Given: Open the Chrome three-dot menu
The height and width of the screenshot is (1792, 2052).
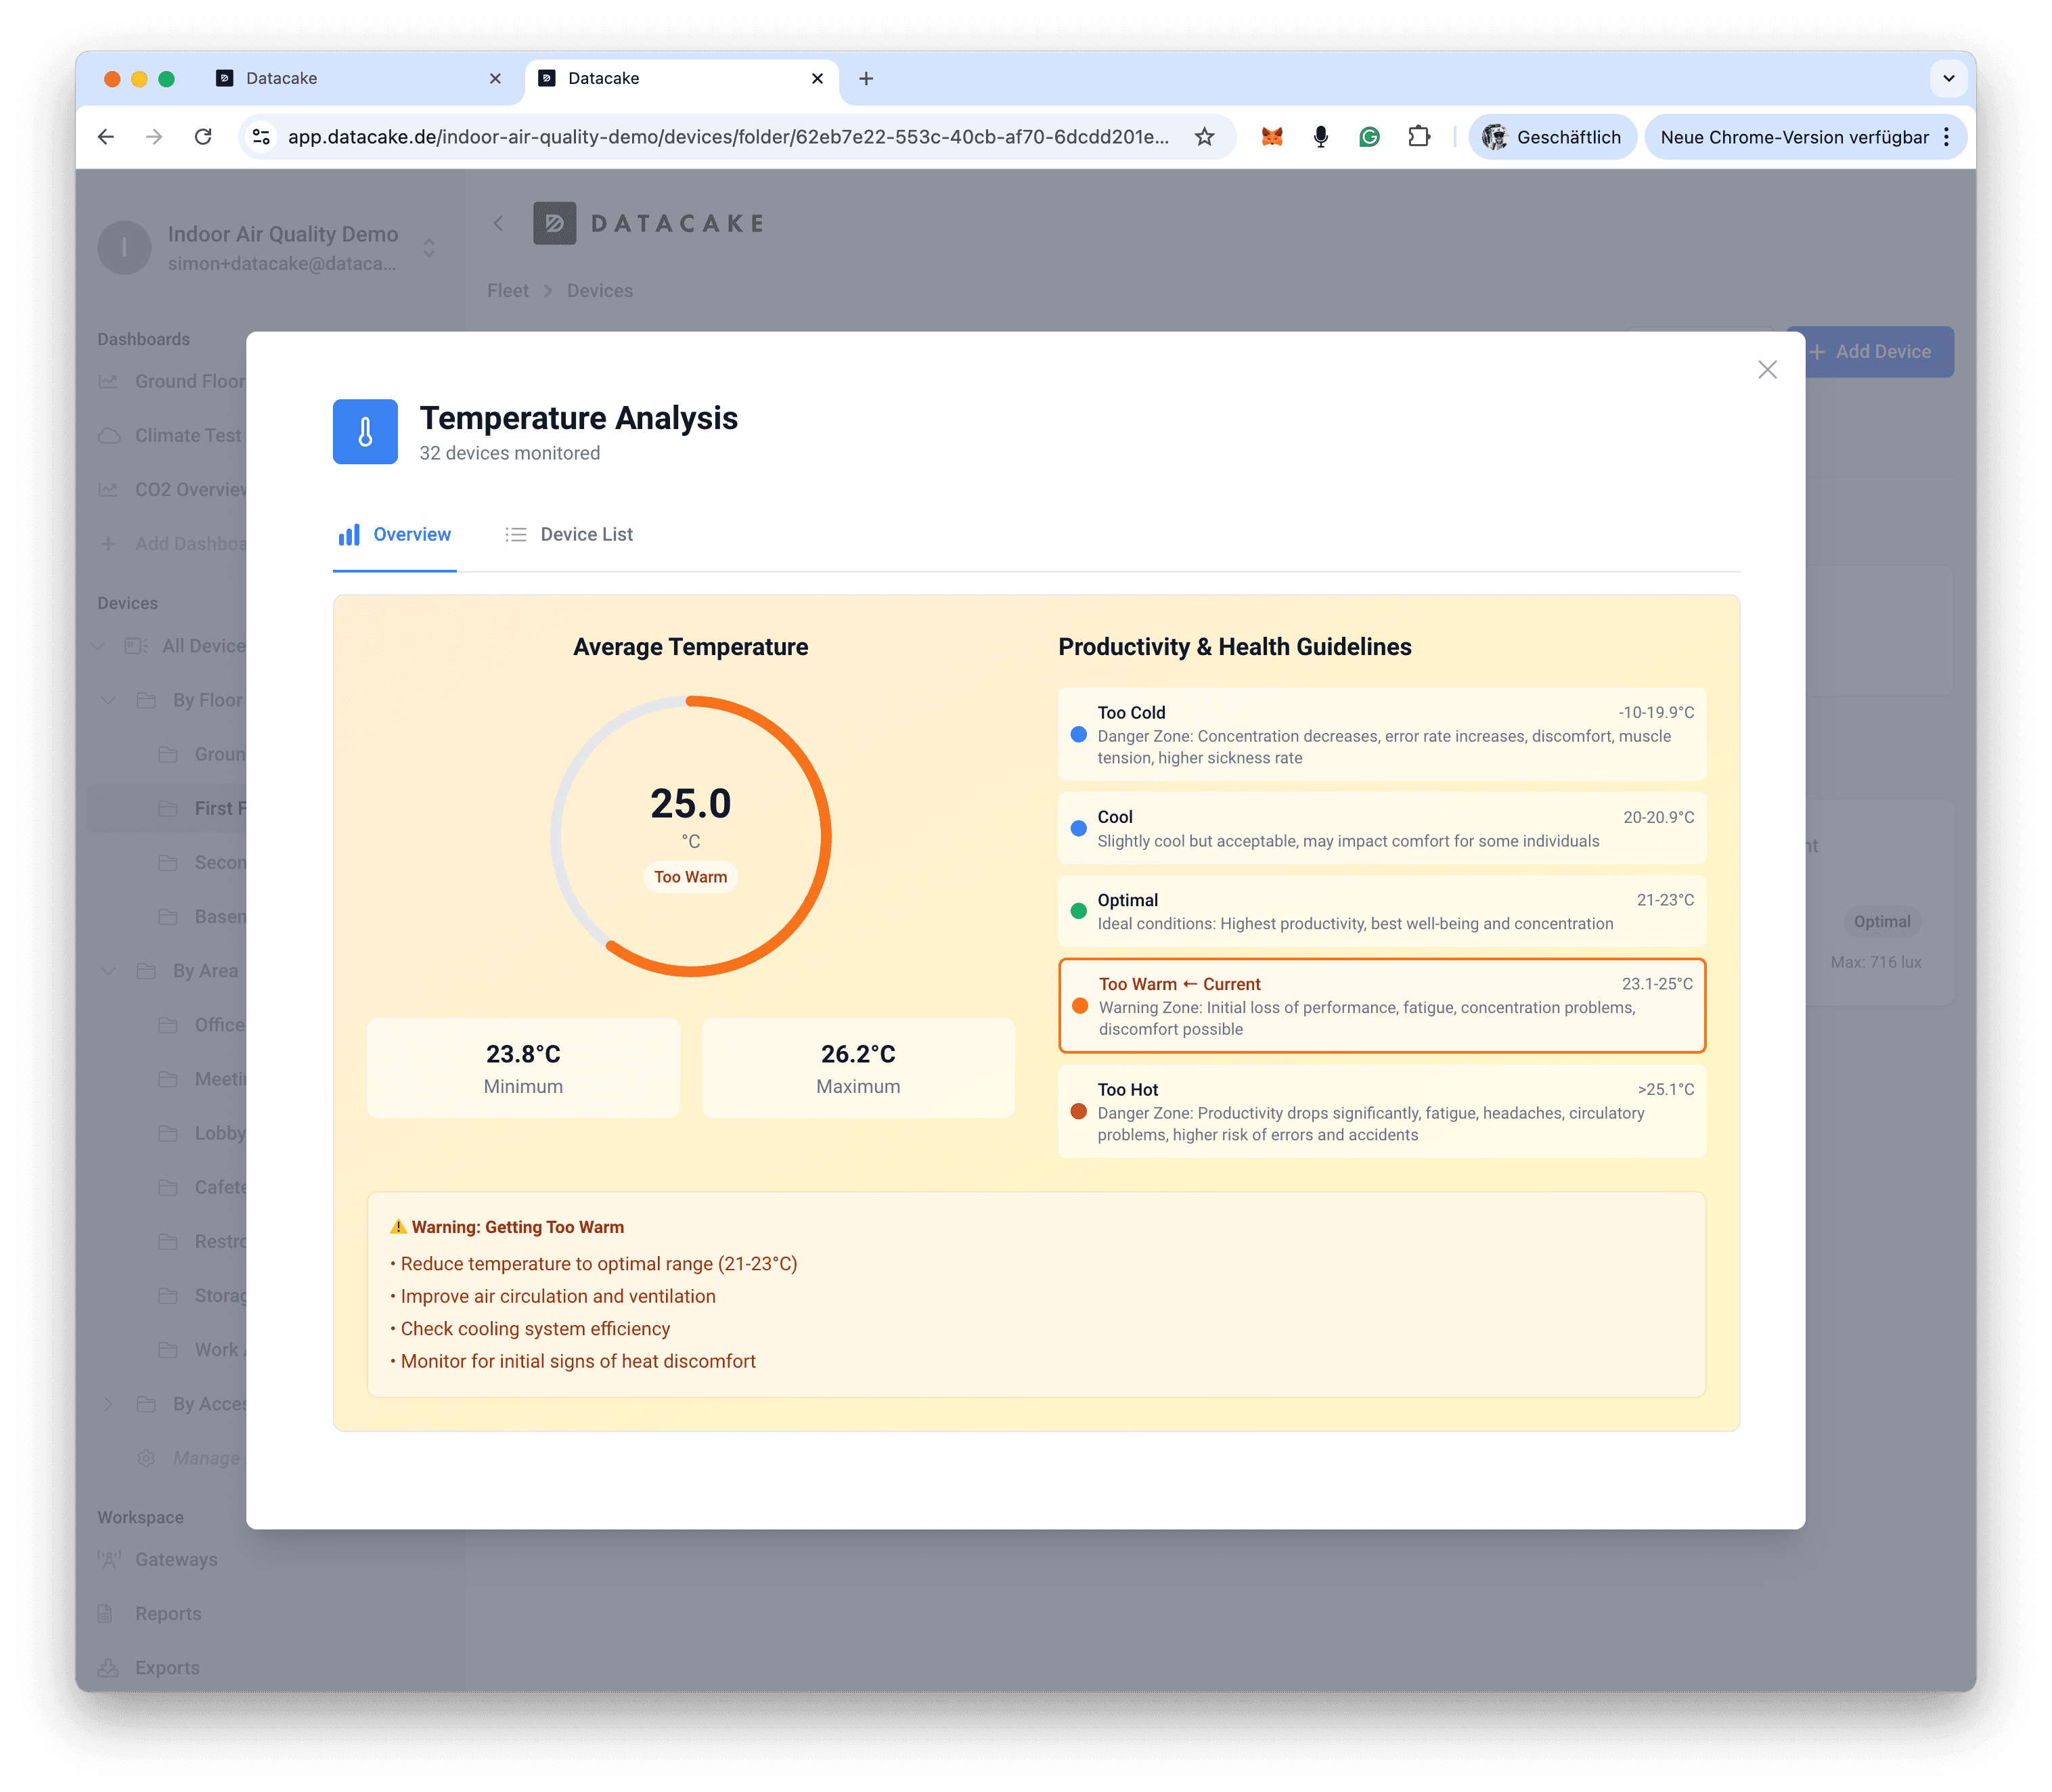Looking at the screenshot, I should click(1947, 137).
